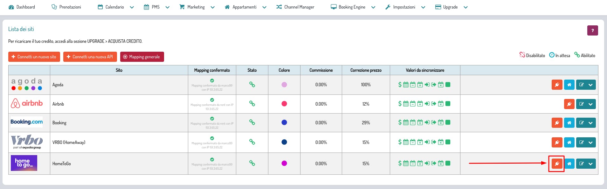Click the orange plug icon in Airbnb row
The width and height of the screenshot is (607, 189).
pyautogui.click(x=569, y=104)
